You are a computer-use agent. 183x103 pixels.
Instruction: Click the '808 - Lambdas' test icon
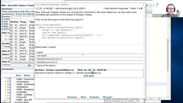[x=17, y=95]
